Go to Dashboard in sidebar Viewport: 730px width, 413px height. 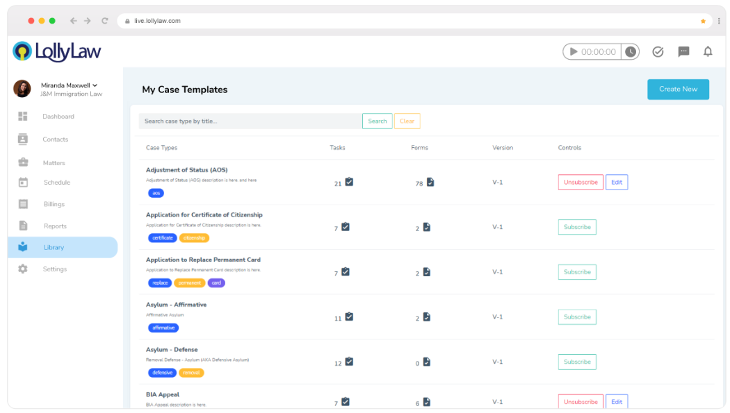coord(58,117)
